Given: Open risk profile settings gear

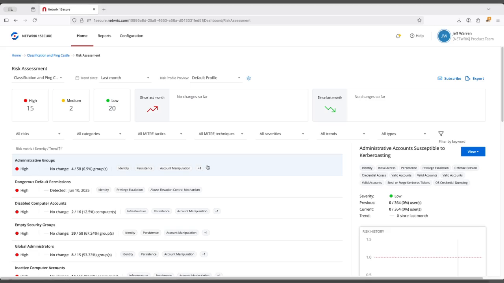Looking at the screenshot, I should pos(248,78).
